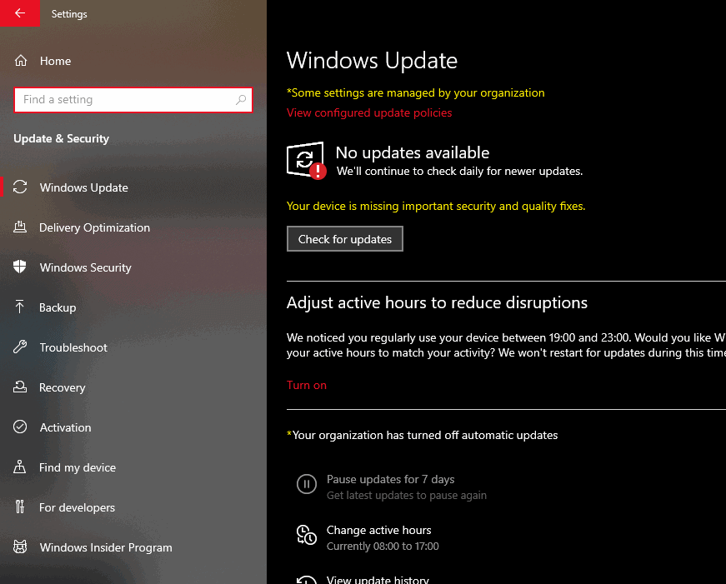Screen dimensions: 726x584
Task: Click the pause icon beside Pause updates
Action: point(307,484)
